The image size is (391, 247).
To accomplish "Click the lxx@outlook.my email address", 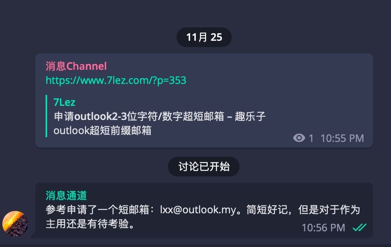I will [x=198, y=210].
